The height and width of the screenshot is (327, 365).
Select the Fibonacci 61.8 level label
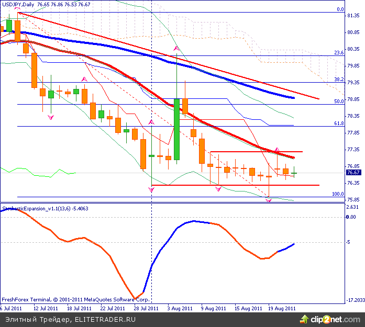point(338,123)
